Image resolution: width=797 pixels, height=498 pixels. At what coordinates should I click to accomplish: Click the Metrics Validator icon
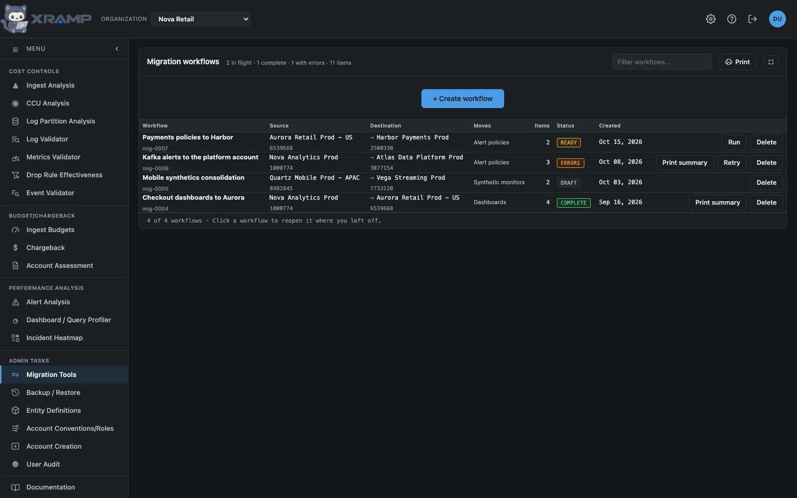(x=15, y=157)
